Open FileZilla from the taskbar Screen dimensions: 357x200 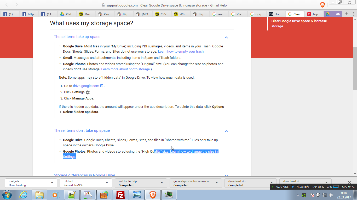[120, 195]
